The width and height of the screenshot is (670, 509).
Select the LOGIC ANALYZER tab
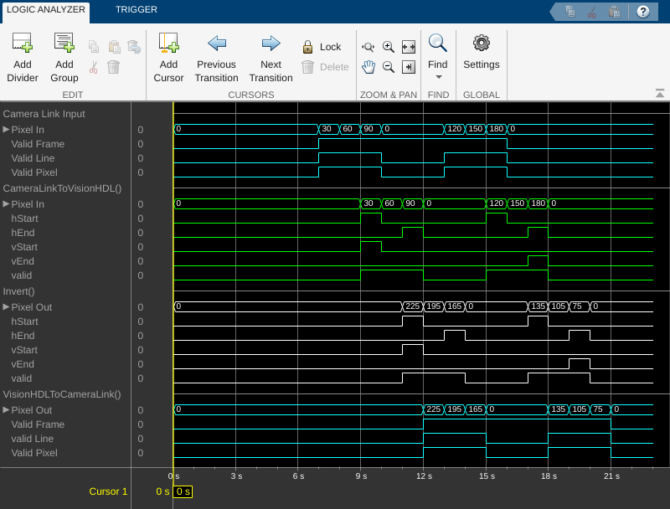click(46, 10)
